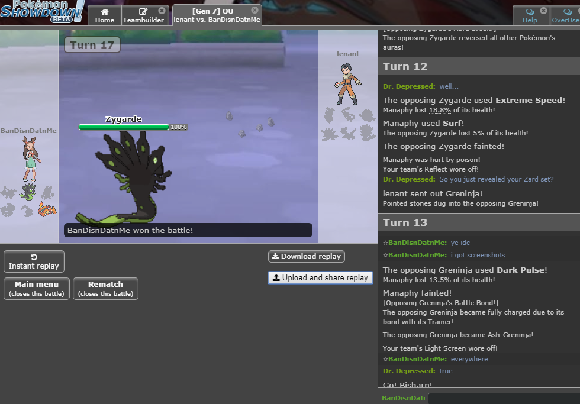Click the winged fainted silhouette in lenant's team
This screenshot has height=404, width=580.
coord(348,132)
